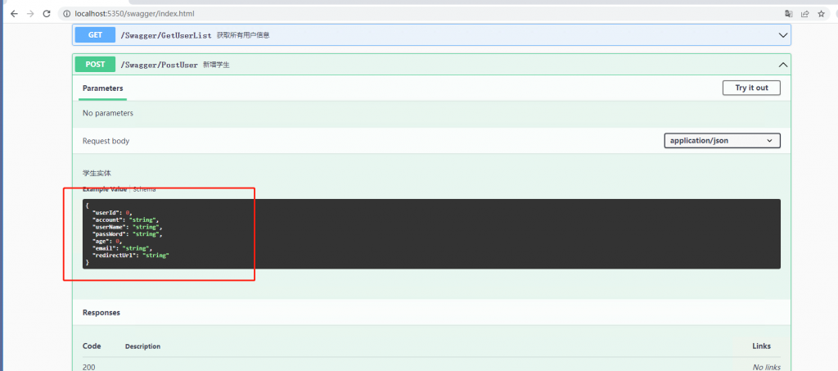Open the /Swagger/GetUserList endpoint path

(166, 35)
